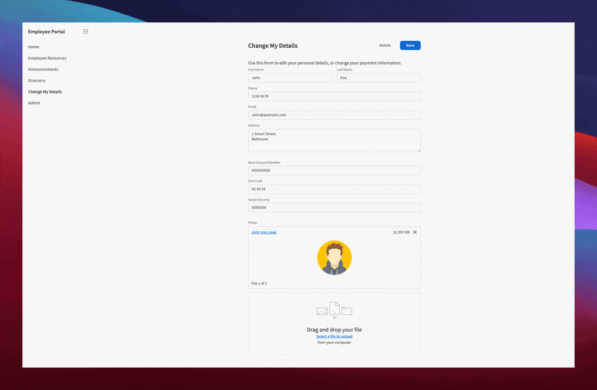Delete the current form entry
Viewport: 597px width, 390px height.
pos(385,45)
